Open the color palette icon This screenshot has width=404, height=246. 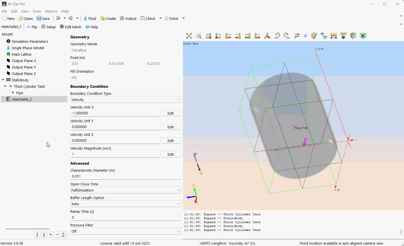click(x=314, y=36)
